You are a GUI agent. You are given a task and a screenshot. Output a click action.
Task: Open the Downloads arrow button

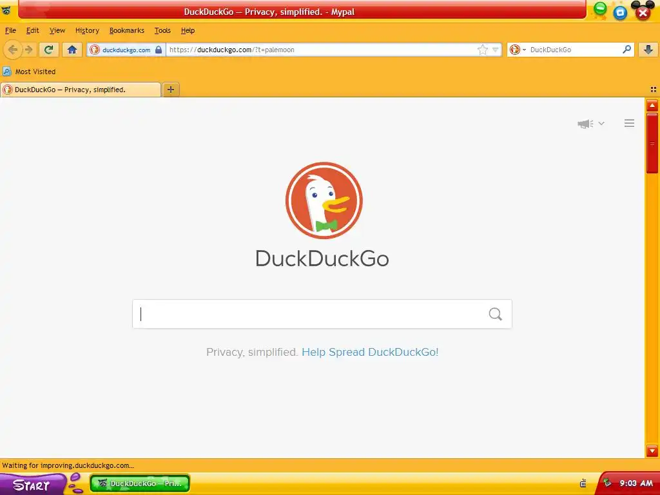[648, 50]
